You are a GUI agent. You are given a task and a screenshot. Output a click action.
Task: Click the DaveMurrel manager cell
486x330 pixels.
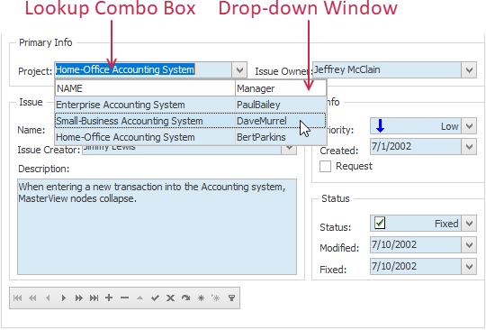pos(281,121)
